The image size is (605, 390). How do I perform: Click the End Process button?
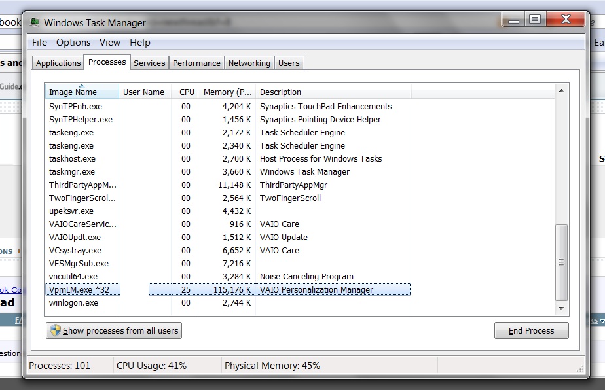pos(531,330)
